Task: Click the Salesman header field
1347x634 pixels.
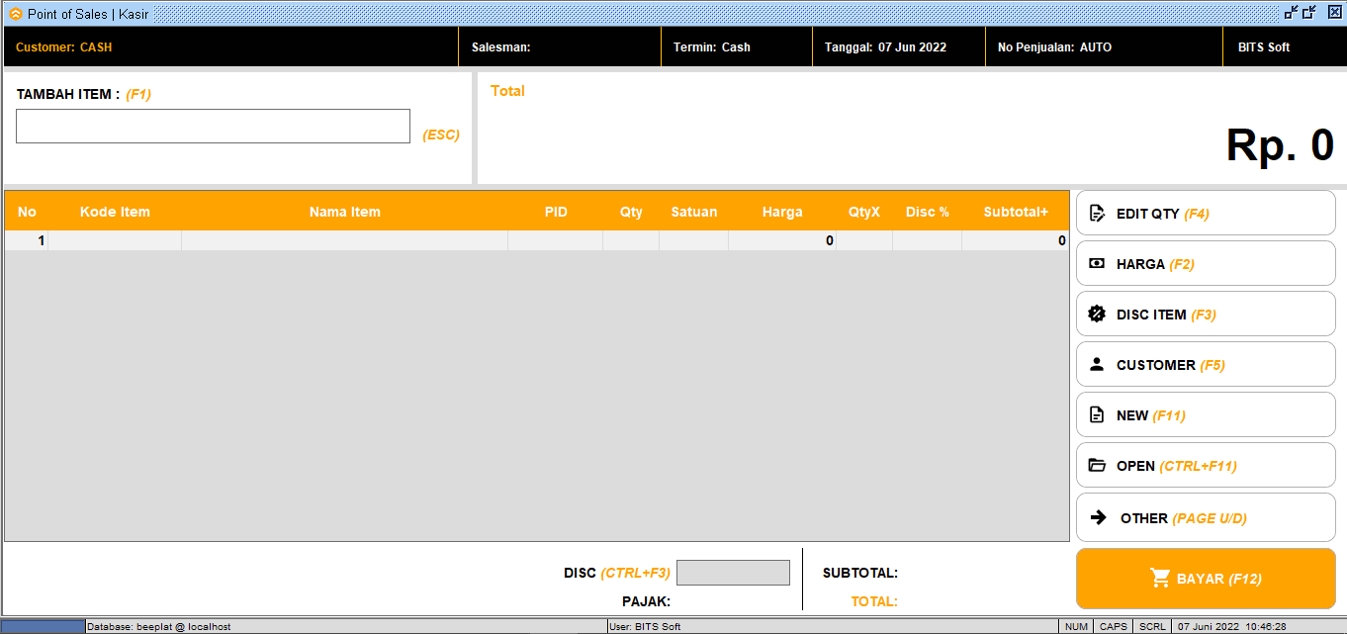Action: (560, 47)
